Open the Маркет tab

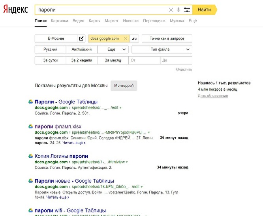(111, 21)
